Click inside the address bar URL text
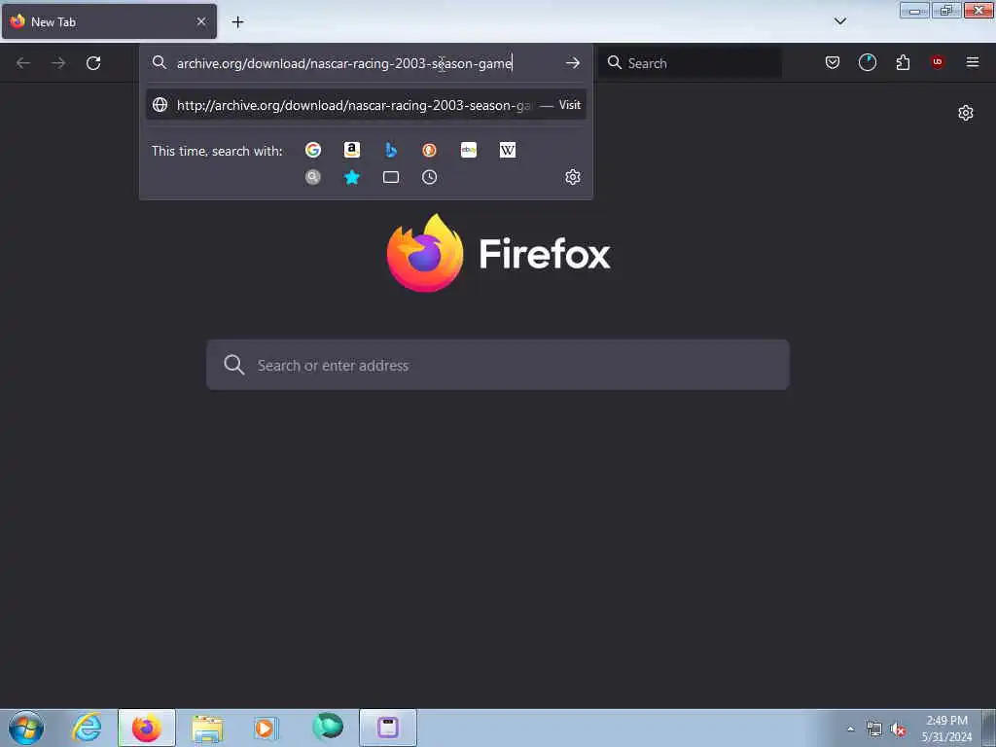This screenshot has width=996, height=747. coord(344,63)
